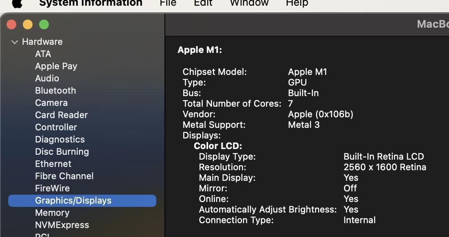The height and width of the screenshot is (237, 449).
Task: Click the 'Apple M1:' heading
Action: [199, 50]
